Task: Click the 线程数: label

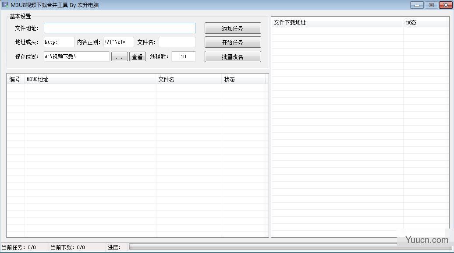Action: 159,56
